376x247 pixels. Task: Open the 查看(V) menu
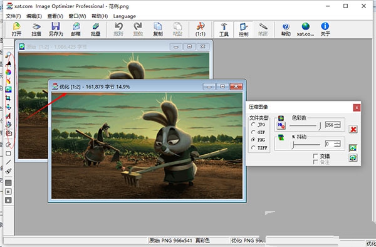55,16
